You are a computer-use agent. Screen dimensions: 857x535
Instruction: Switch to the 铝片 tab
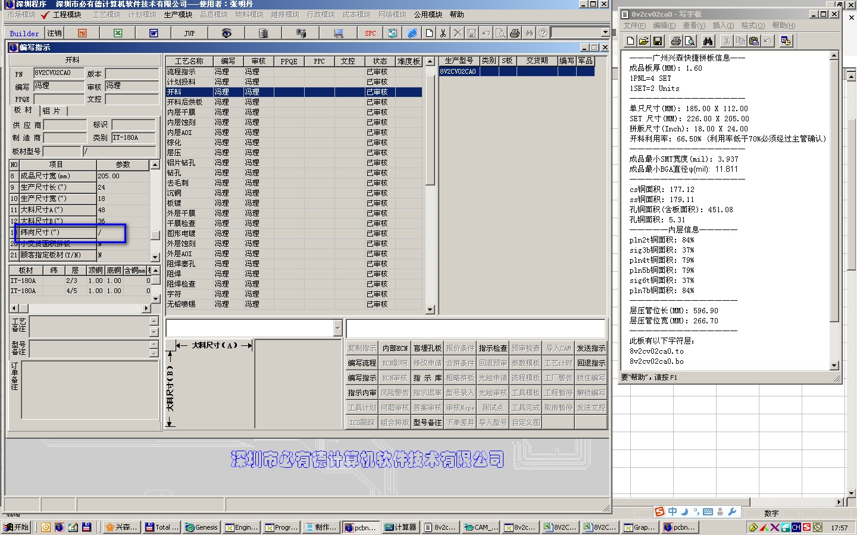pos(52,111)
